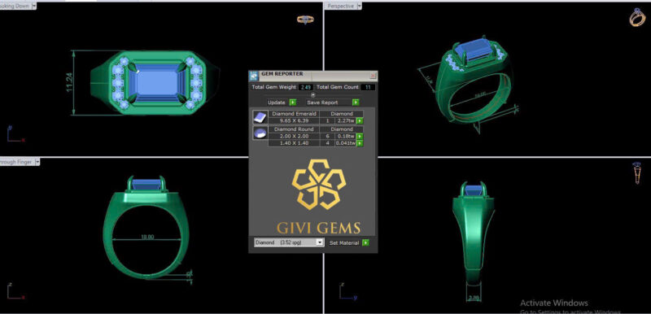Click the green arrow beside Update
Image resolution: width=651 pixels, height=314 pixels.
tap(293, 102)
